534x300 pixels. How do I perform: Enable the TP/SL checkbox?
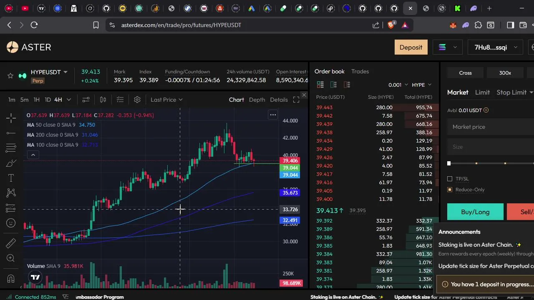(x=450, y=179)
